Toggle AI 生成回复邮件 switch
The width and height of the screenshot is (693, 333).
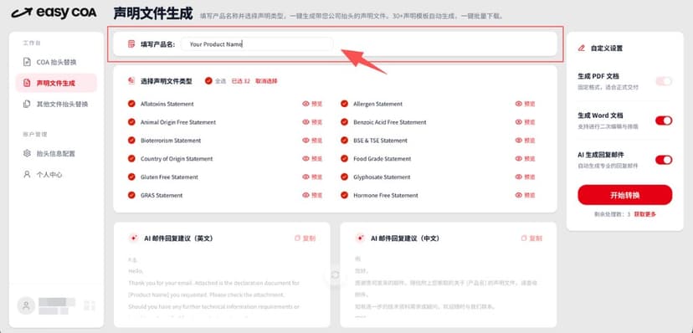[664, 160]
